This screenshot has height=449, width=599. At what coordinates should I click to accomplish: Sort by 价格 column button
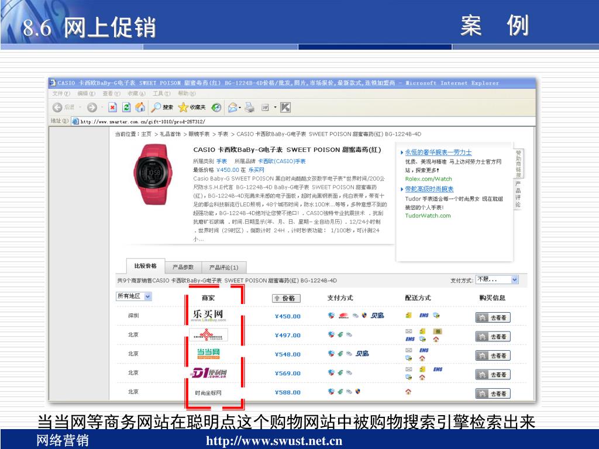[x=286, y=298]
